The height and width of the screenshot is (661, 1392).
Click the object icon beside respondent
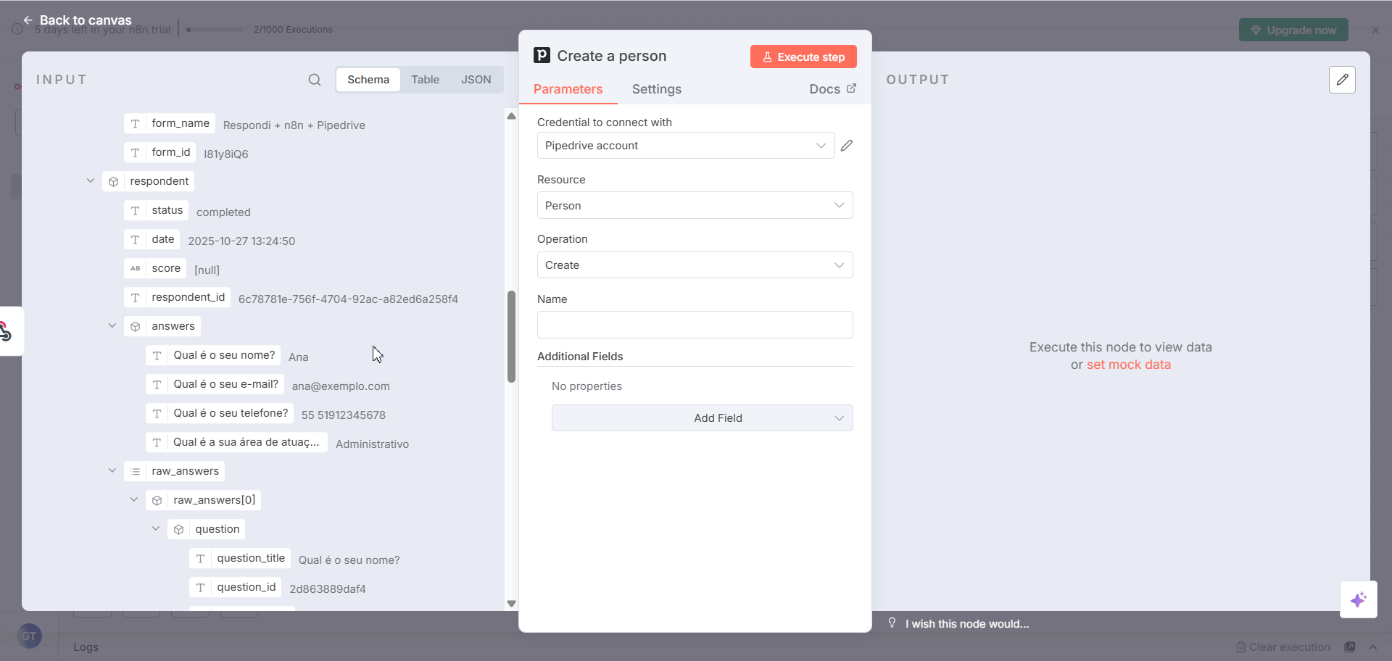coord(114,181)
